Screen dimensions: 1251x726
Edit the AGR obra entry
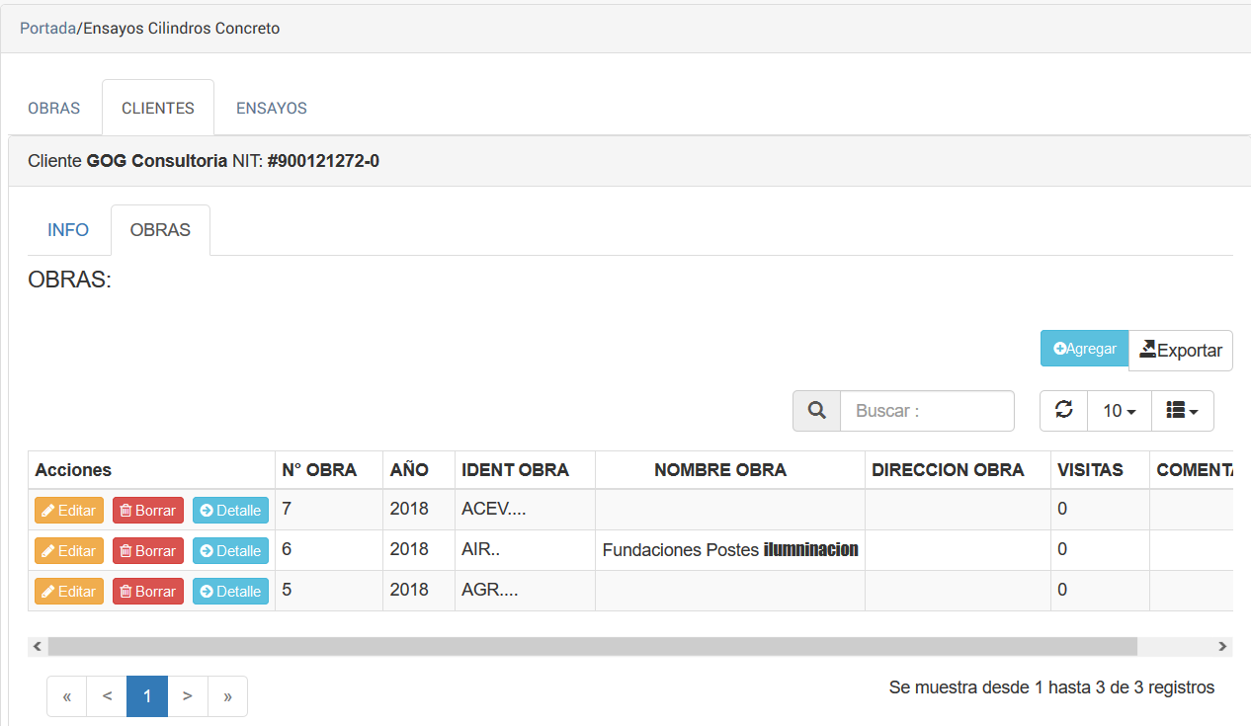(69, 592)
